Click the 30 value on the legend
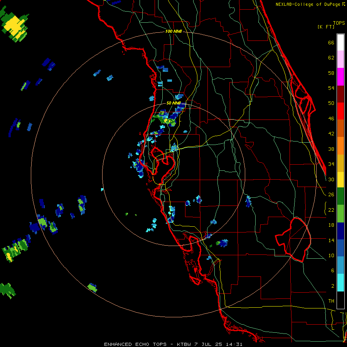347x347 pixels. point(331,179)
